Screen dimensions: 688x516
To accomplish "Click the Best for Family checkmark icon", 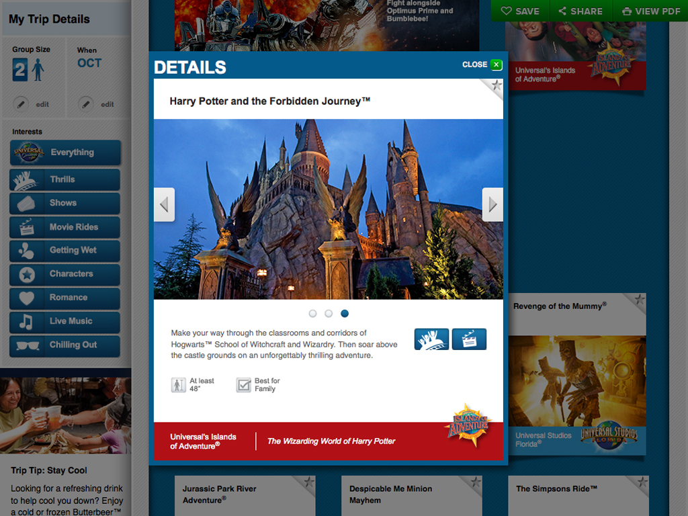I will click(x=243, y=385).
